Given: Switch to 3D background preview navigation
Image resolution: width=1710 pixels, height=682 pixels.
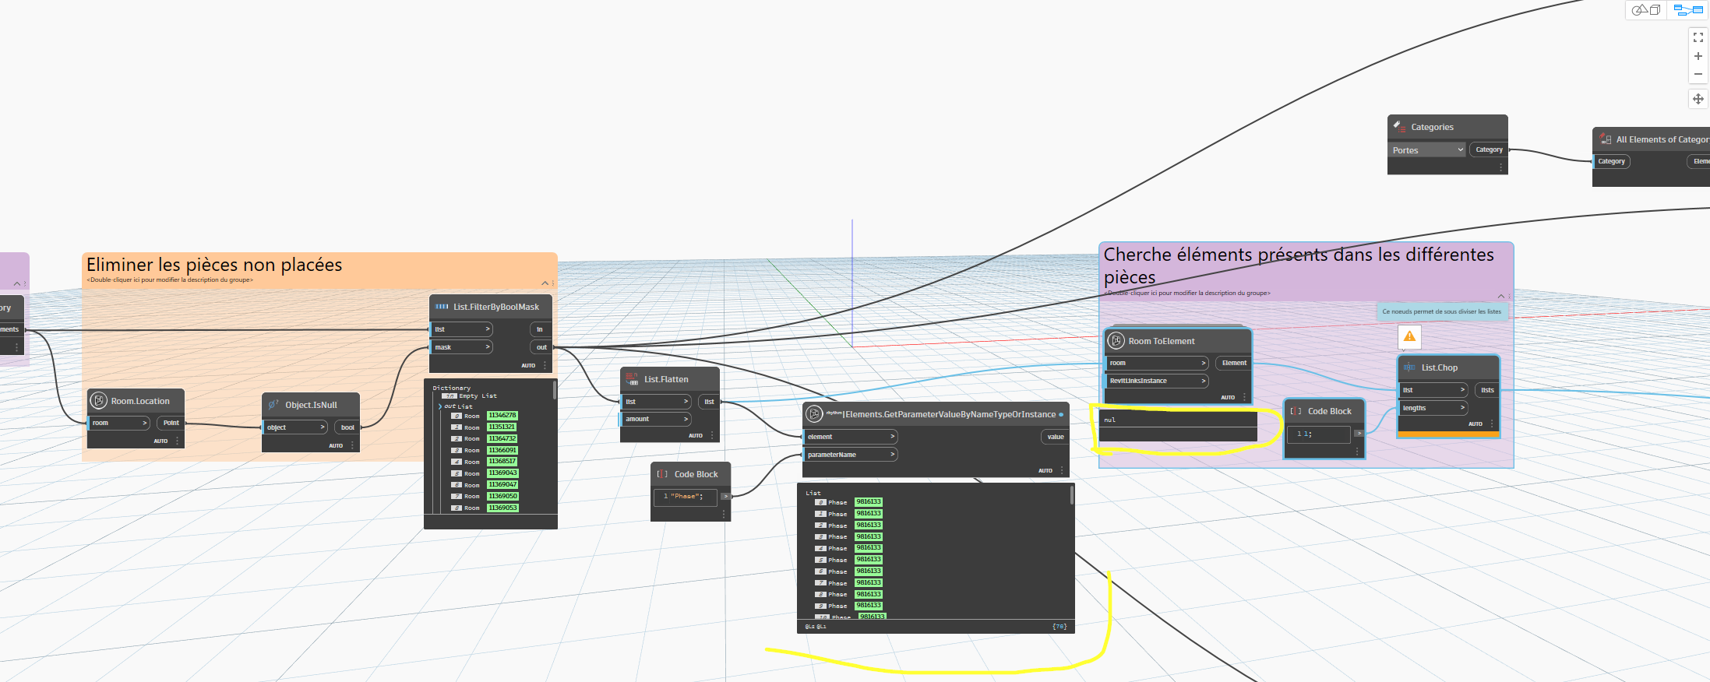Looking at the screenshot, I should coord(1645,10).
